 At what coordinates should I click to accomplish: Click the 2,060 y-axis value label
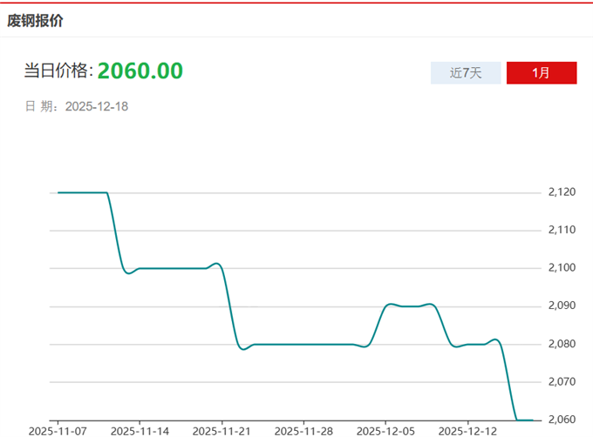[x=562, y=420]
